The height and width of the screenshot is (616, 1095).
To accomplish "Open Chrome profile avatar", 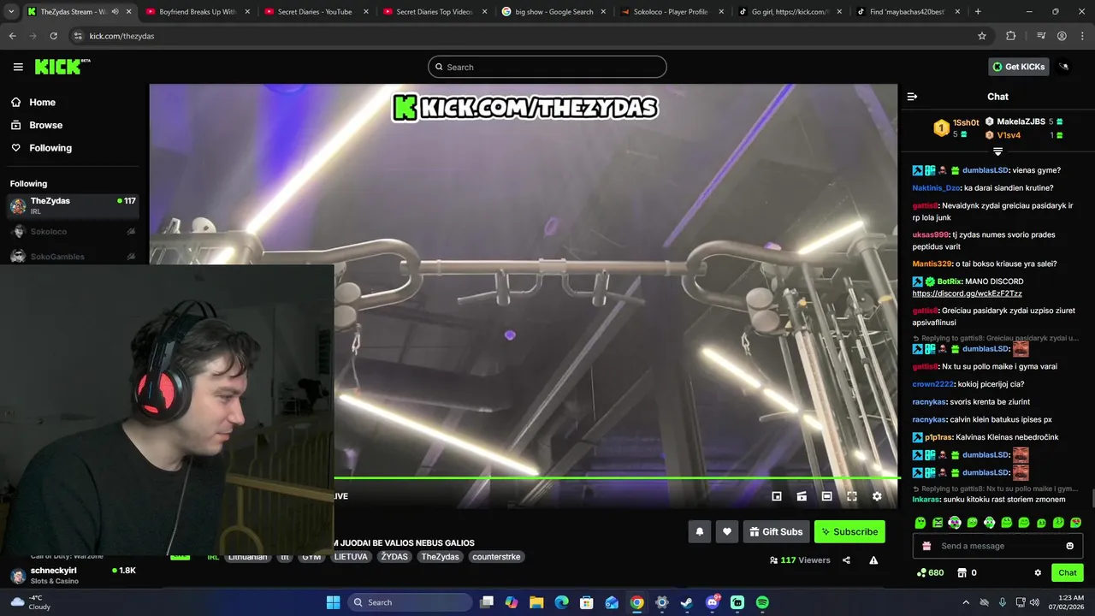I will tap(1062, 36).
